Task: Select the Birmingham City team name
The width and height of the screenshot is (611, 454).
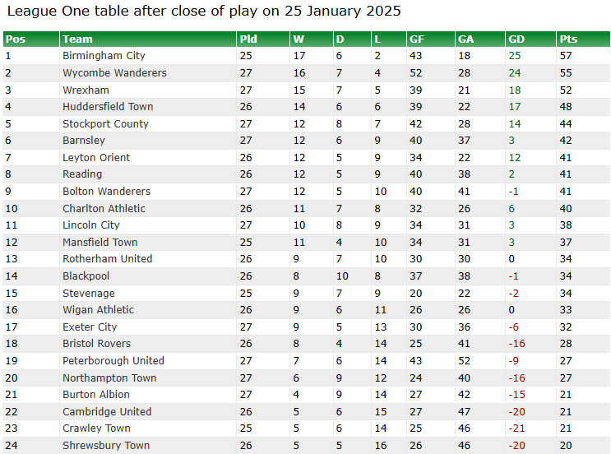Action: (x=104, y=56)
